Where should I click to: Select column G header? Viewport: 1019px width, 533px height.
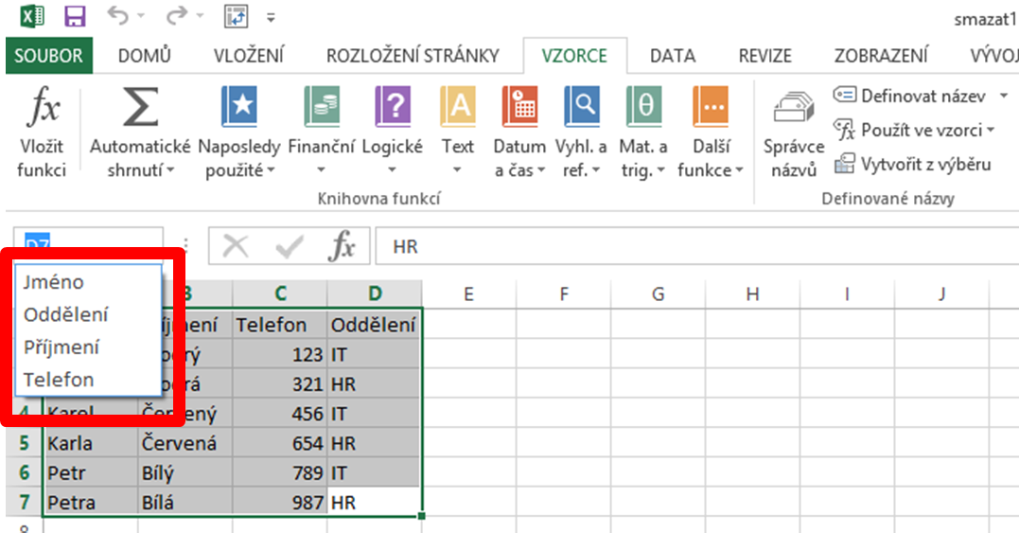tap(658, 293)
